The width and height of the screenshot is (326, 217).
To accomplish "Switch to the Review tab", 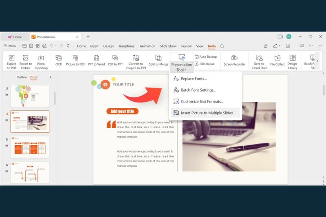I will point(186,46).
